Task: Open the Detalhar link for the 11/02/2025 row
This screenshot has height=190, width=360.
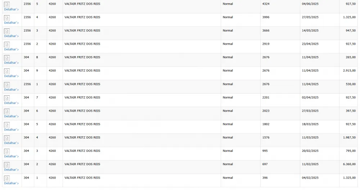Action: (11, 169)
